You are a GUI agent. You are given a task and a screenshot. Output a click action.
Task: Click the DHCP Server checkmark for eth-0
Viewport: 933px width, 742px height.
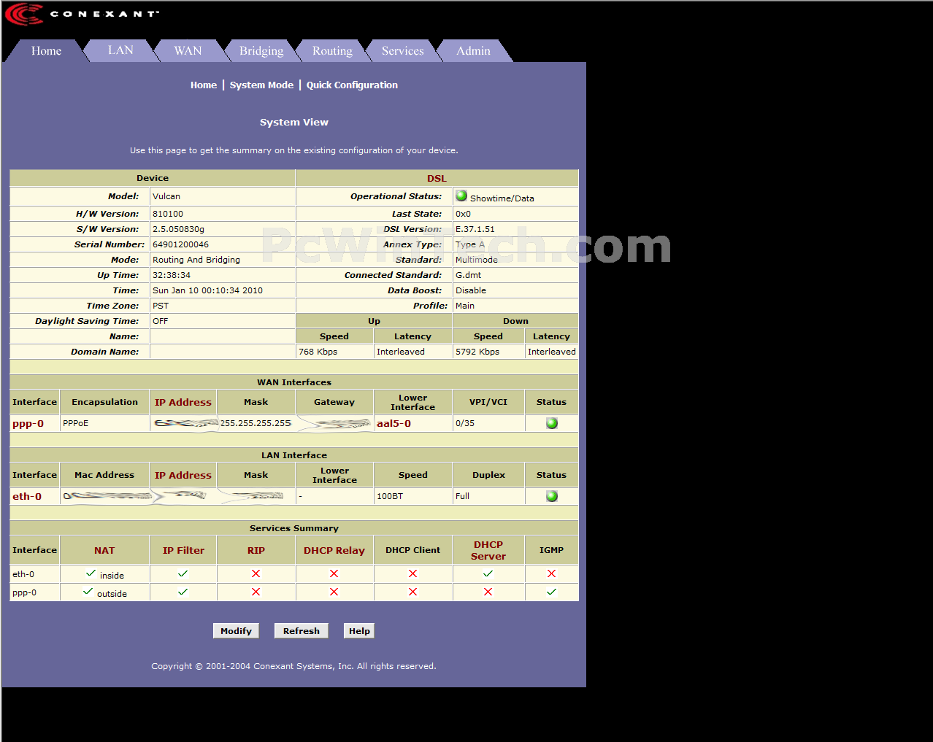tap(488, 573)
